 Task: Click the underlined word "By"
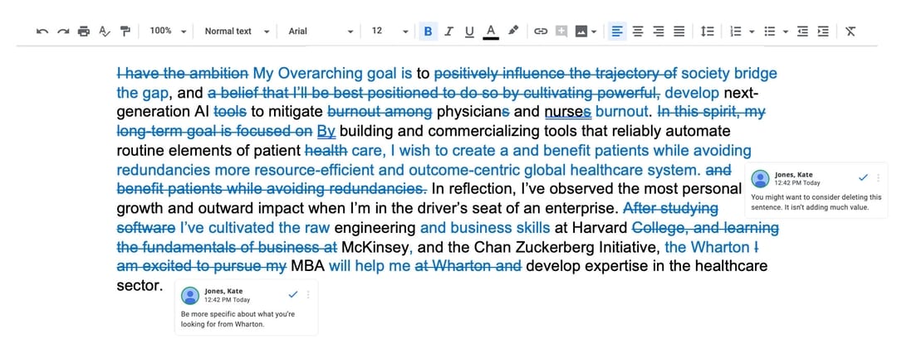[x=326, y=132]
